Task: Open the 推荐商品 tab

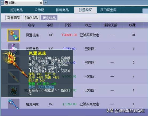Action: tap(63, 10)
